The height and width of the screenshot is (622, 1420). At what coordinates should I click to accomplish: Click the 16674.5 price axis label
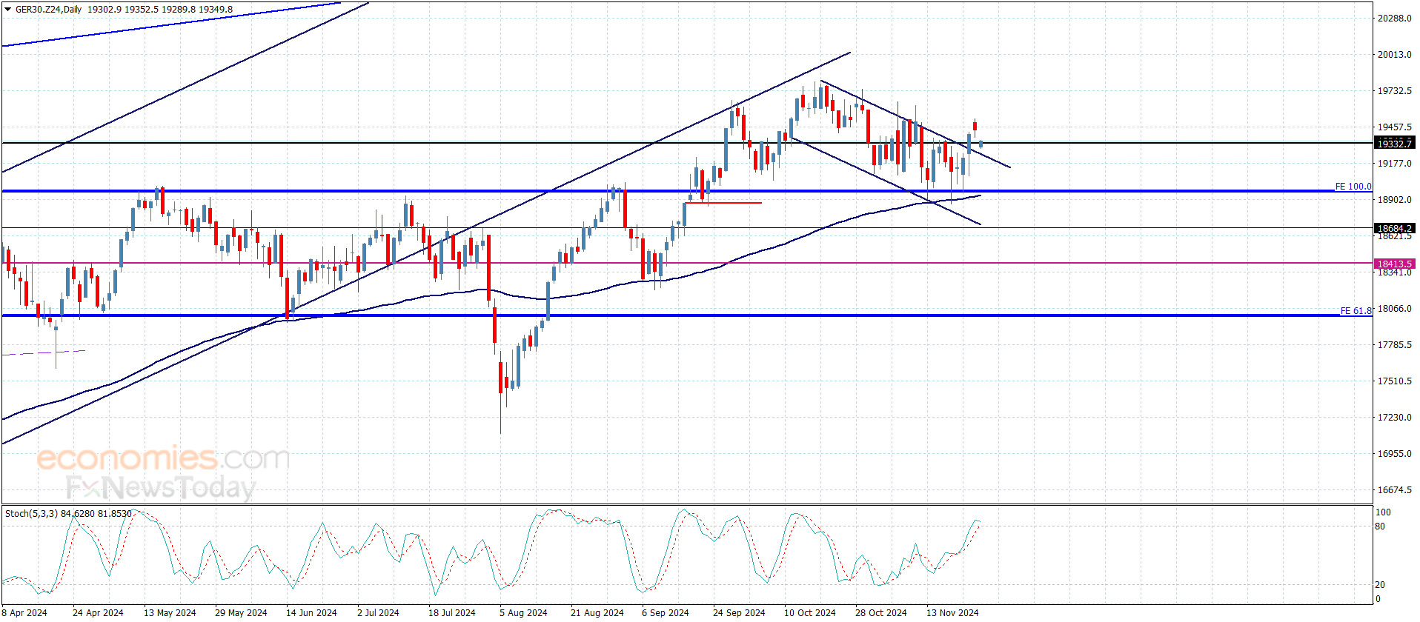1394,490
